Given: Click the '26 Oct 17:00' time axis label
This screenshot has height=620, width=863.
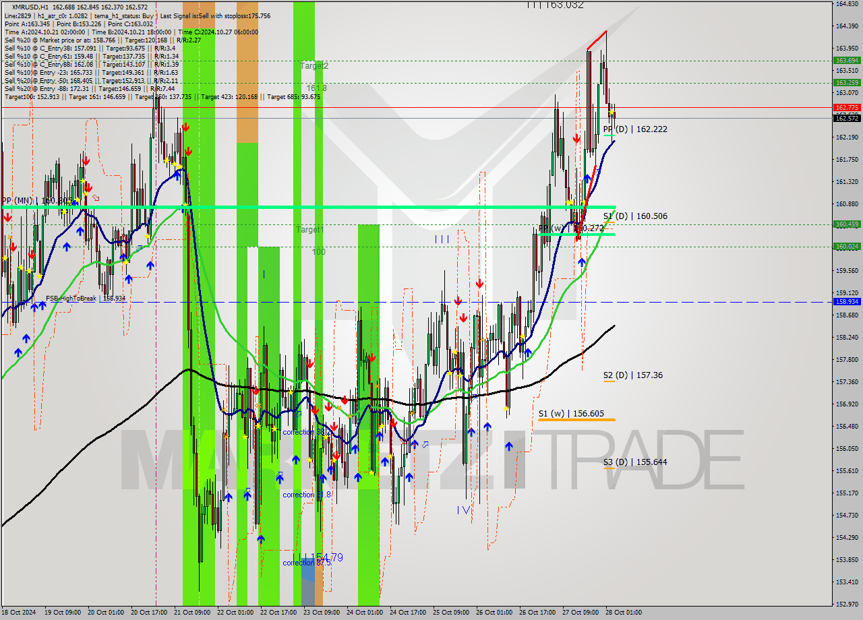Looking at the screenshot, I should [x=537, y=613].
